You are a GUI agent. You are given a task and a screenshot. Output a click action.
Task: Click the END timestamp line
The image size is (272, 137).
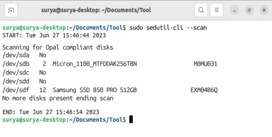point(51,112)
